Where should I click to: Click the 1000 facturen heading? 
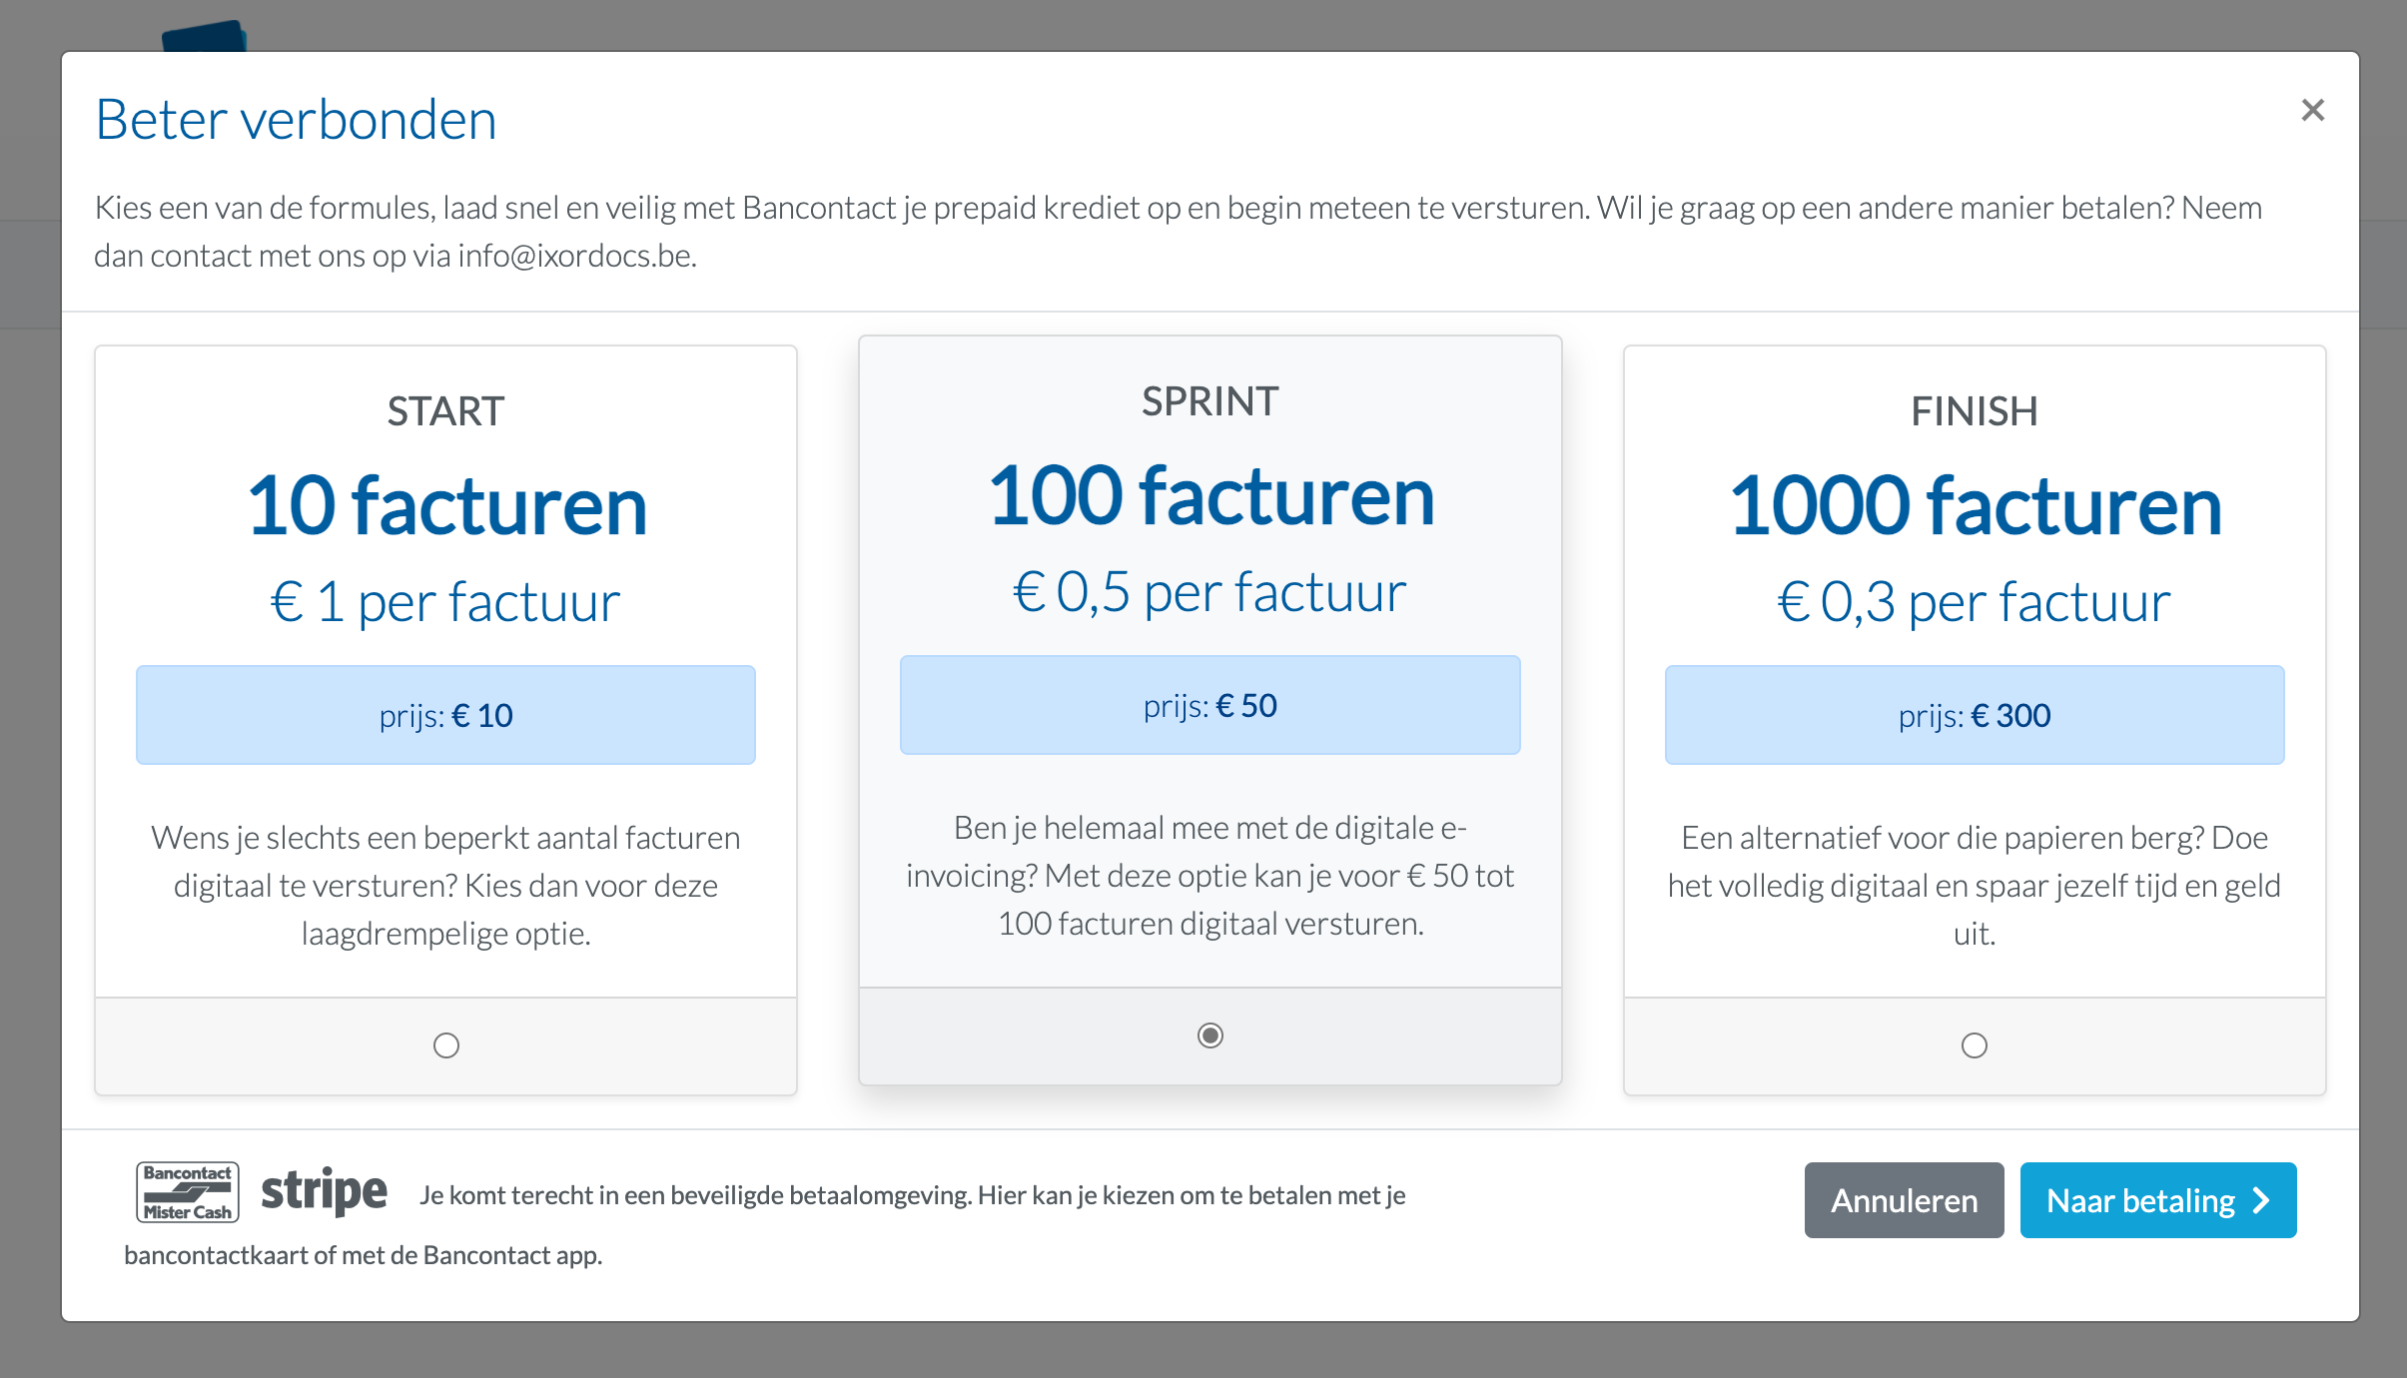[1975, 505]
